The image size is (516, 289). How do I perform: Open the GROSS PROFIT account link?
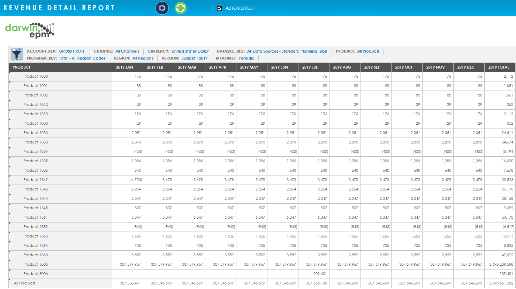[72, 51]
